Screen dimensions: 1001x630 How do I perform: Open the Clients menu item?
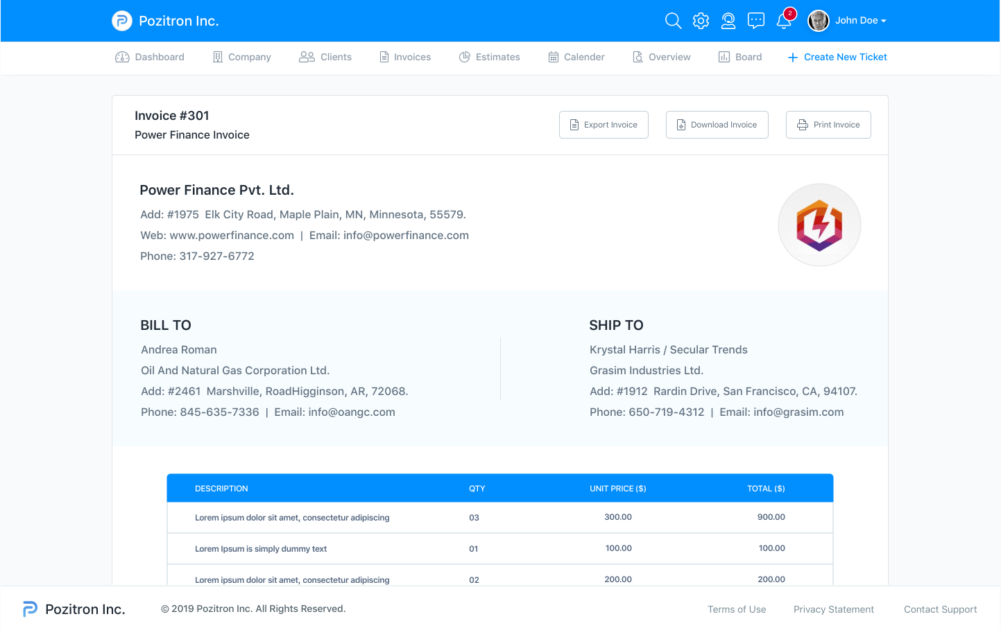[x=325, y=57]
